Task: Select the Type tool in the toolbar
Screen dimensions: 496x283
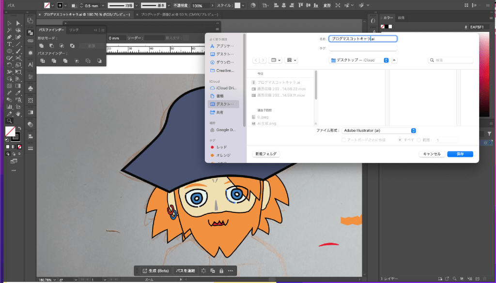Action: [10, 44]
